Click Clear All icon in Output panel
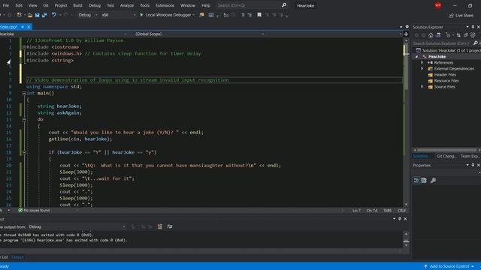Viewport: 481px width, 270px height. [x=160, y=226]
